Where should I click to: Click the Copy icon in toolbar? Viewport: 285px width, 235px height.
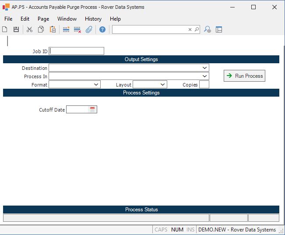(41, 29)
